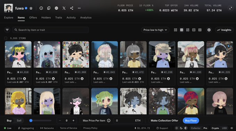Image resolution: width=236 pixels, height=131 pixels.
Task: Click the Insights button
Action: coord(224,30)
